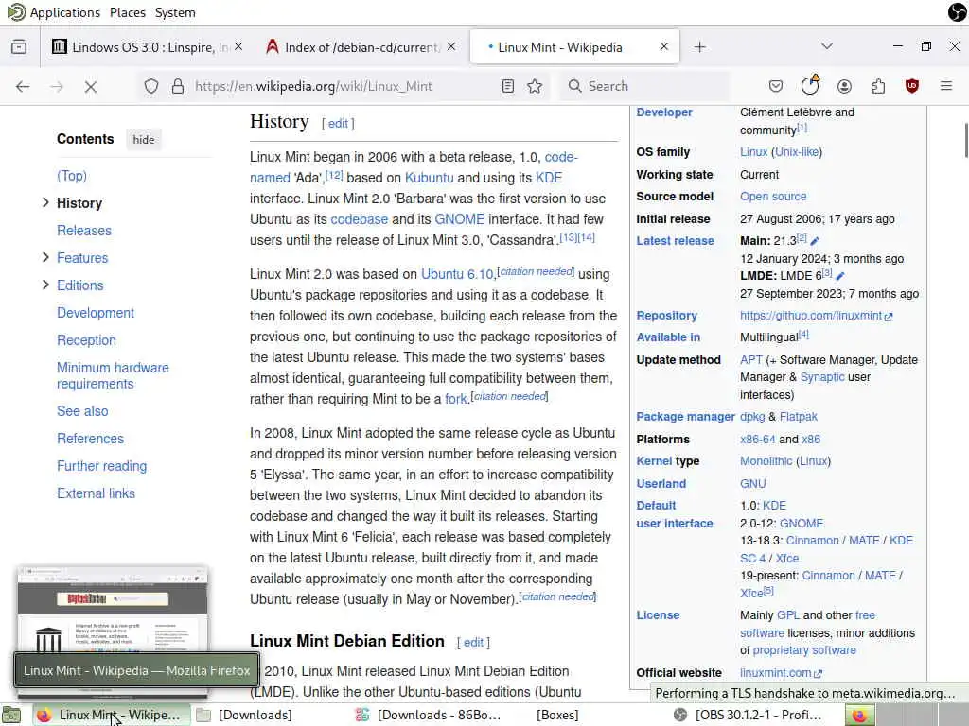Screen dimensions: 969x726
Task: Open the Firefox account icon
Action: point(844,86)
